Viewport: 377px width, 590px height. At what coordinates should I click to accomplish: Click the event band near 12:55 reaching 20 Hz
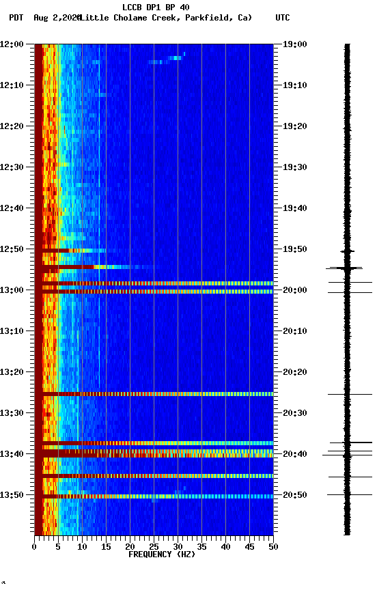pyautogui.click(x=94, y=267)
